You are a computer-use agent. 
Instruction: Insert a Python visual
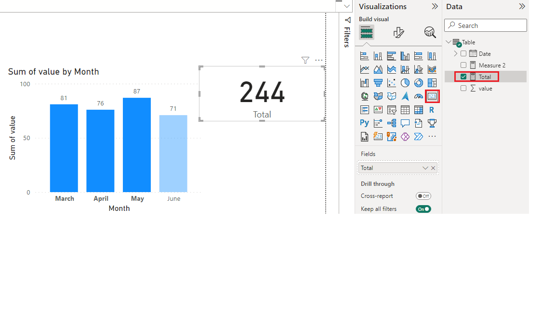[x=364, y=123]
